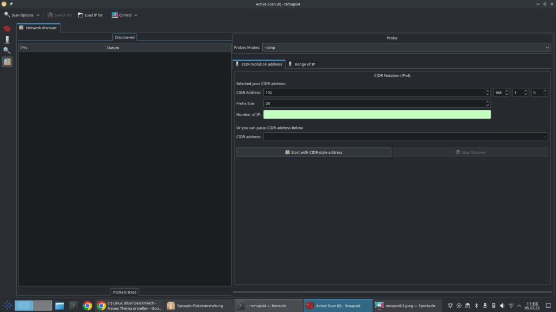Open the notifications bell tray icon
The image size is (556, 312).
[450, 305]
